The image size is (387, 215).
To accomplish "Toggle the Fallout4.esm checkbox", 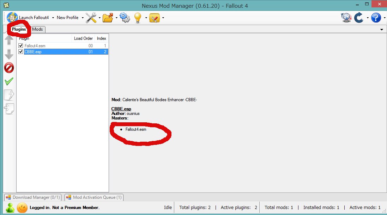I will pyautogui.click(x=21, y=45).
